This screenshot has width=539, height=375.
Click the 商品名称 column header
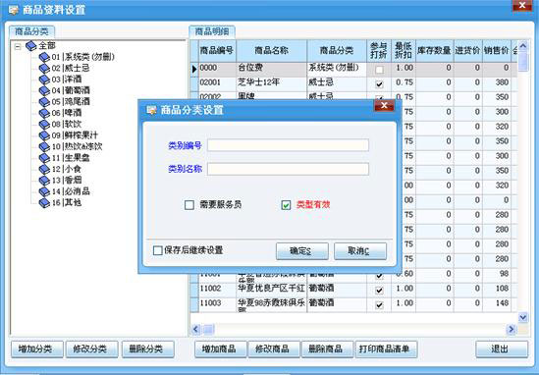(272, 50)
